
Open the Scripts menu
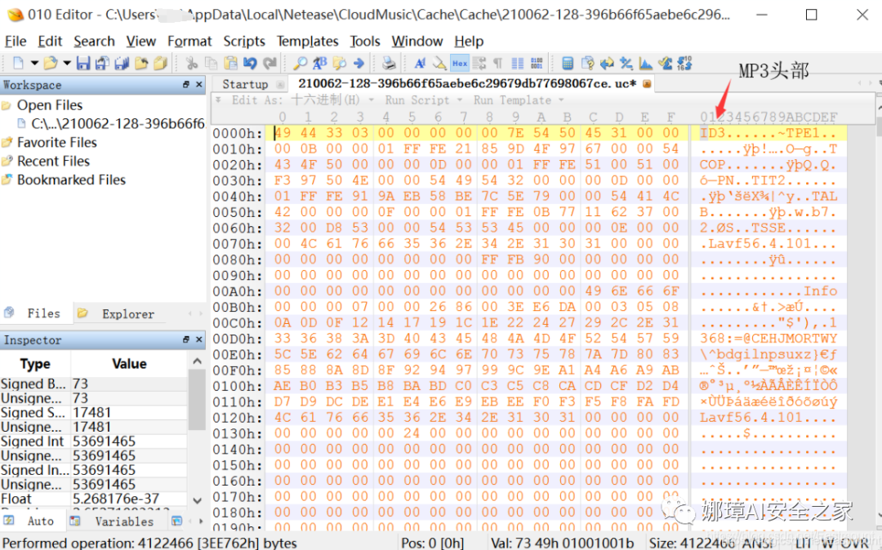pyautogui.click(x=244, y=41)
